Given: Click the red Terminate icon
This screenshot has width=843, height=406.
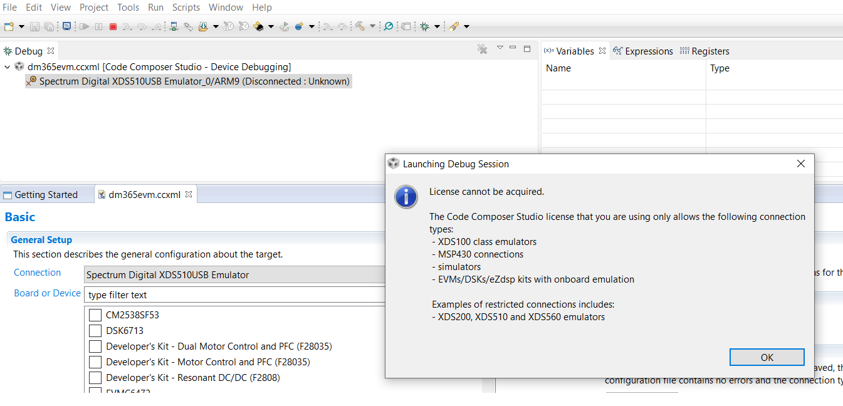Looking at the screenshot, I should pyautogui.click(x=113, y=26).
